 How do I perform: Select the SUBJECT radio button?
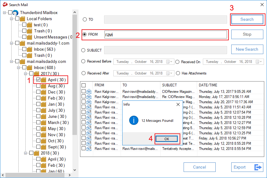[x=83, y=50]
